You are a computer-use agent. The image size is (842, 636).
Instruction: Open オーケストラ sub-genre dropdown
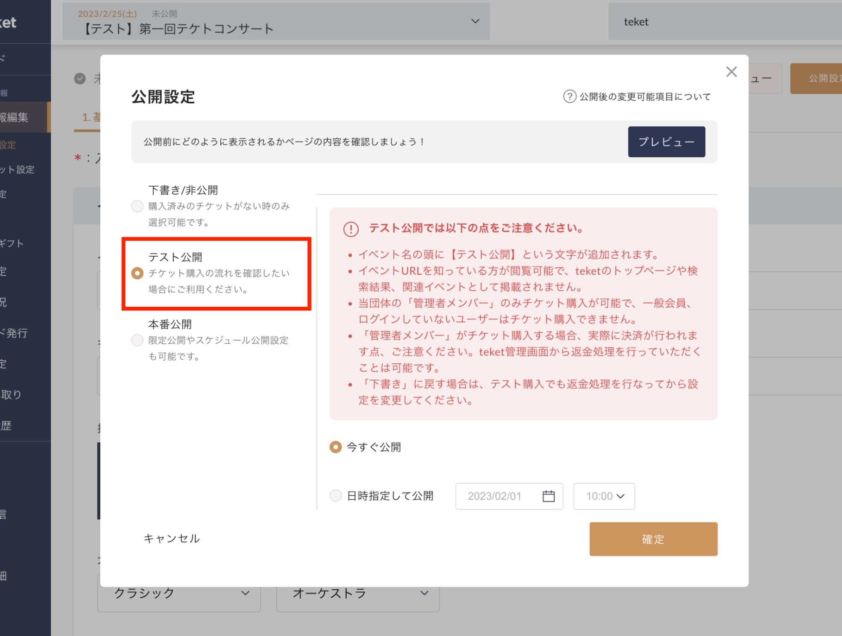(358, 593)
